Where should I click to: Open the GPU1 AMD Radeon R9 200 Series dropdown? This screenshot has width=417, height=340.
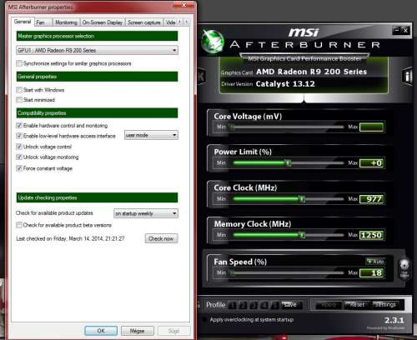click(97, 50)
